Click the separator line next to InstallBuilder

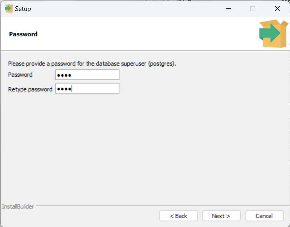coord(161,206)
